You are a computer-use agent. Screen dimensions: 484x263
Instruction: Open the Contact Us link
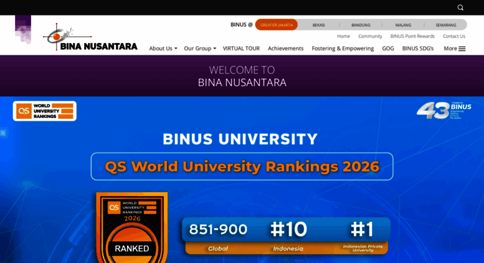tap(454, 36)
